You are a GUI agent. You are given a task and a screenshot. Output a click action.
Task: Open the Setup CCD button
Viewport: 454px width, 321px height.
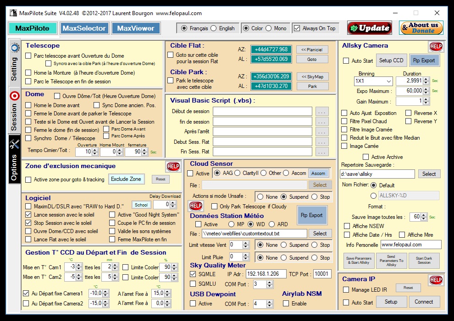click(392, 60)
